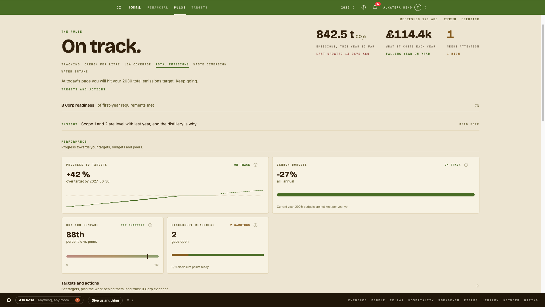
Task: Click the disclosure readiness progress bar
Action: coord(218,255)
